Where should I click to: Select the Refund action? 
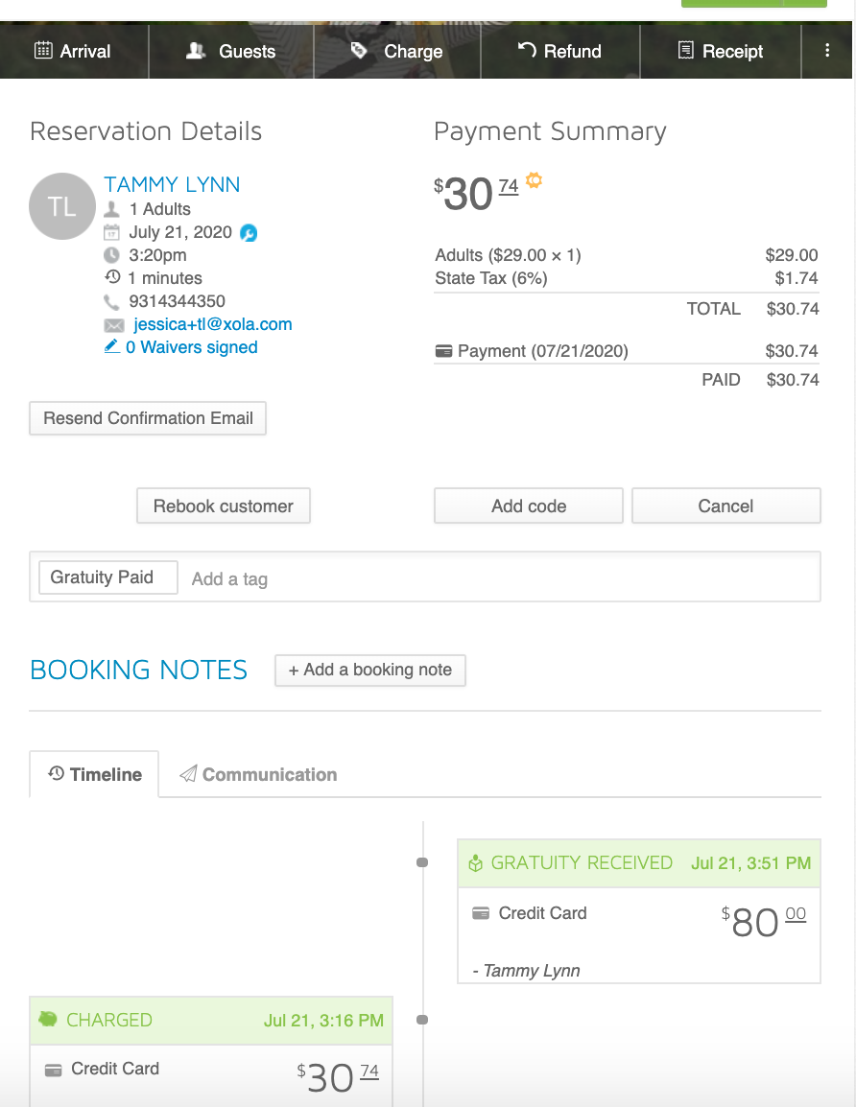tap(559, 51)
